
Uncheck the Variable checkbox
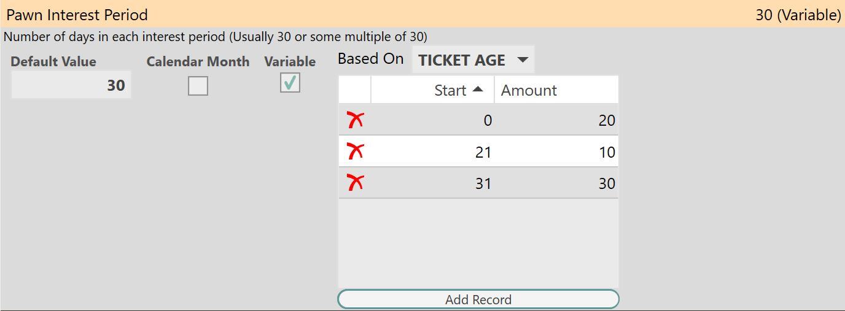[x=290, y=82]
